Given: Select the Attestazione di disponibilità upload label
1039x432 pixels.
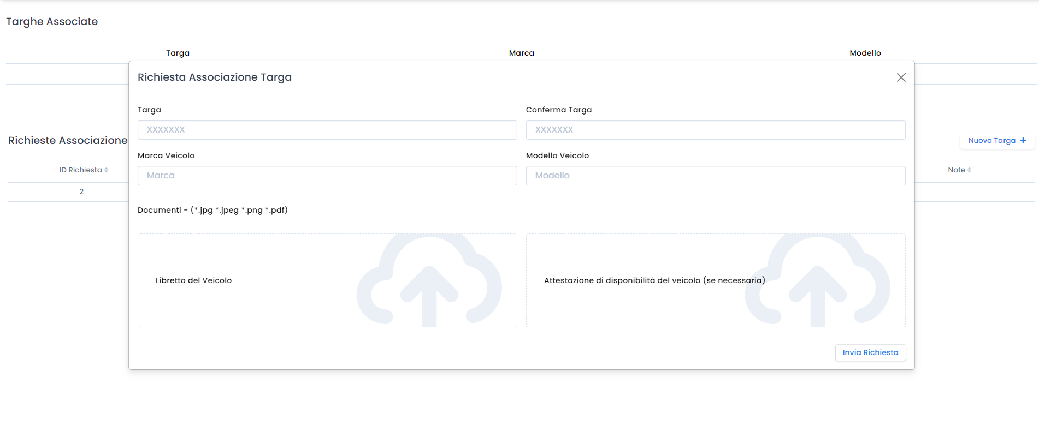Looking at the screenshot, I should (654, 280).
